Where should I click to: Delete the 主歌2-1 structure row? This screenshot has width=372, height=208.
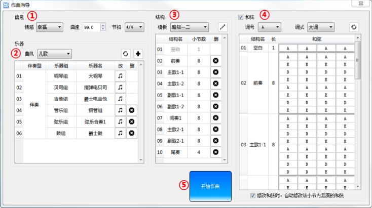click(216, 130)
